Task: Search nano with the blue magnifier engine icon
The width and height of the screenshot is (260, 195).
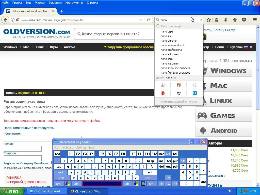Action: [x=195, y=93]
